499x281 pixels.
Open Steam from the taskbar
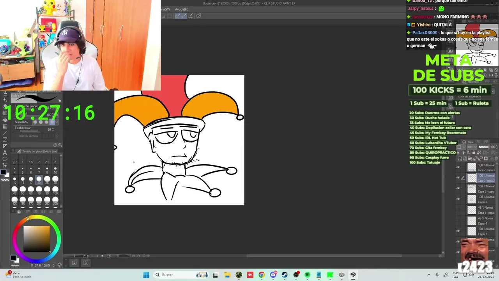click(285, 275)
